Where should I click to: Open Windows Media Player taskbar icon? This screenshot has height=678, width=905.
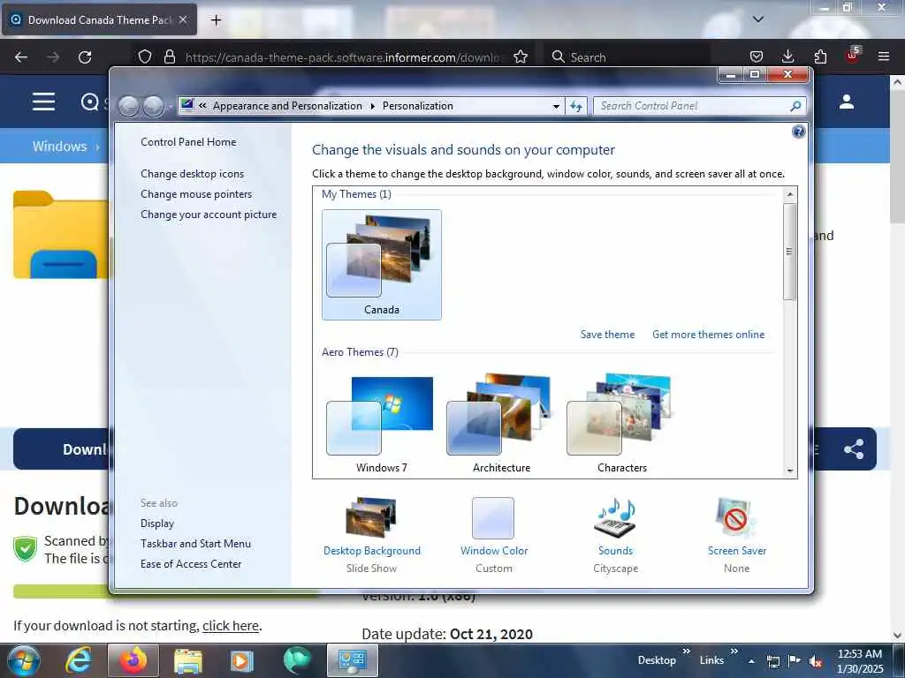pos(242,660)
